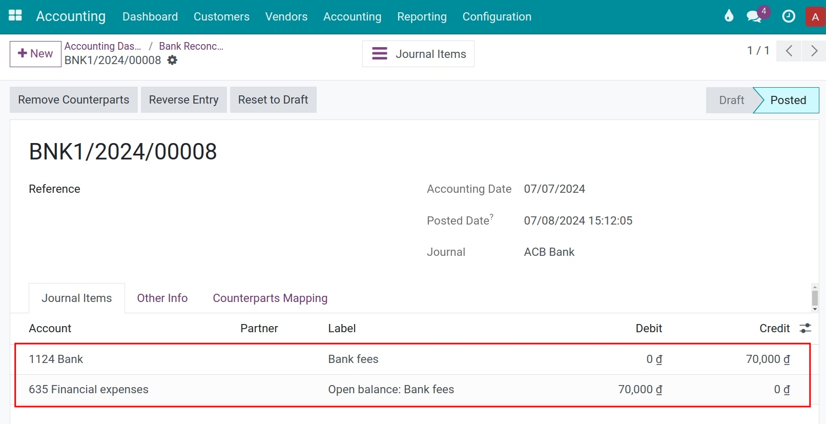
Task: Open the Dashboard menu
Action: coord(150,16)
